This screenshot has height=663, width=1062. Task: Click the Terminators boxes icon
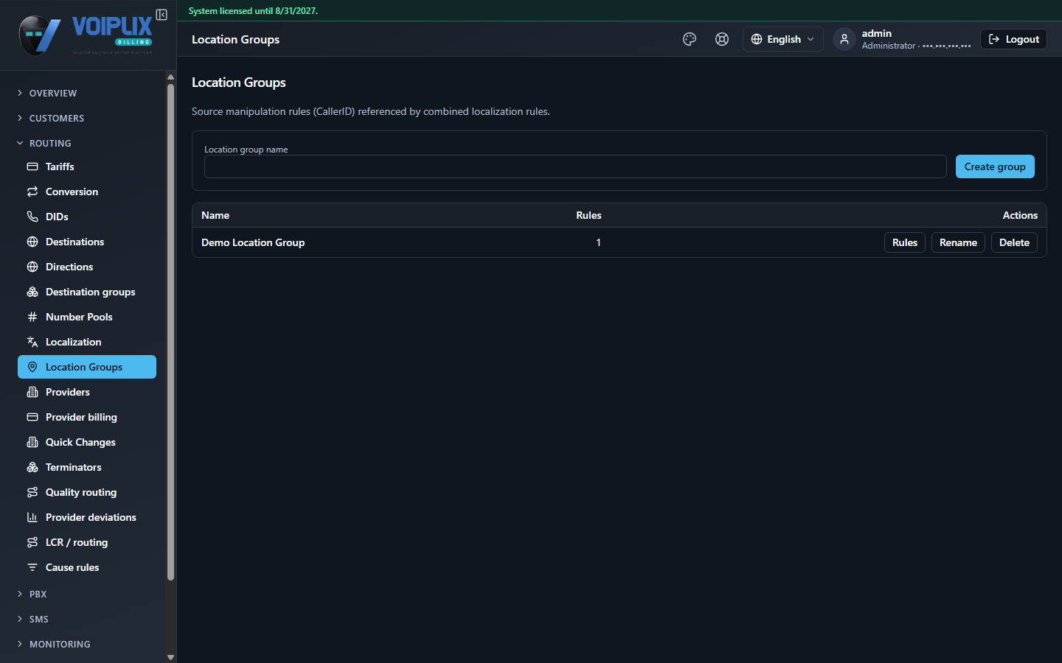32,467
